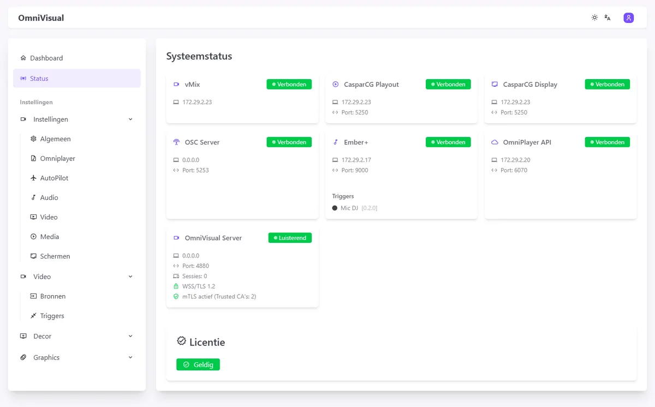Click the green lock icon WSS/TLS

176,286
